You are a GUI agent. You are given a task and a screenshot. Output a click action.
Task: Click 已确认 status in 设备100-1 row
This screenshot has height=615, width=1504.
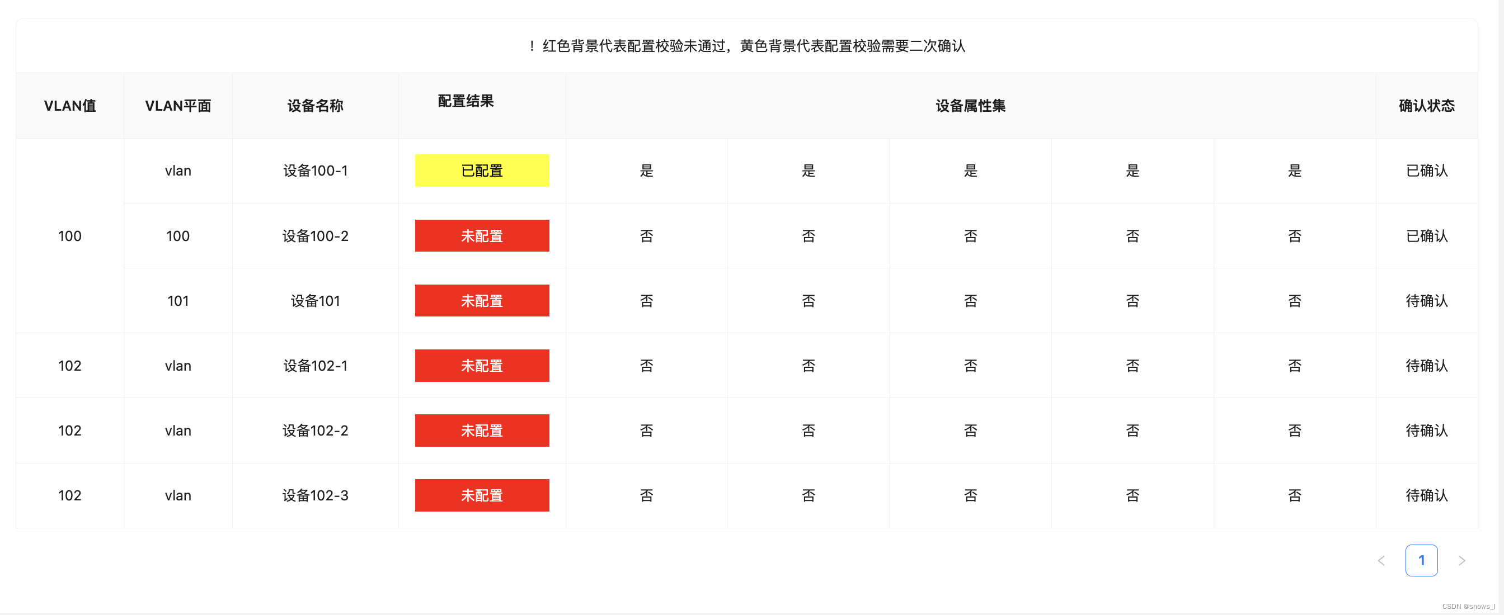point(1426,171)
